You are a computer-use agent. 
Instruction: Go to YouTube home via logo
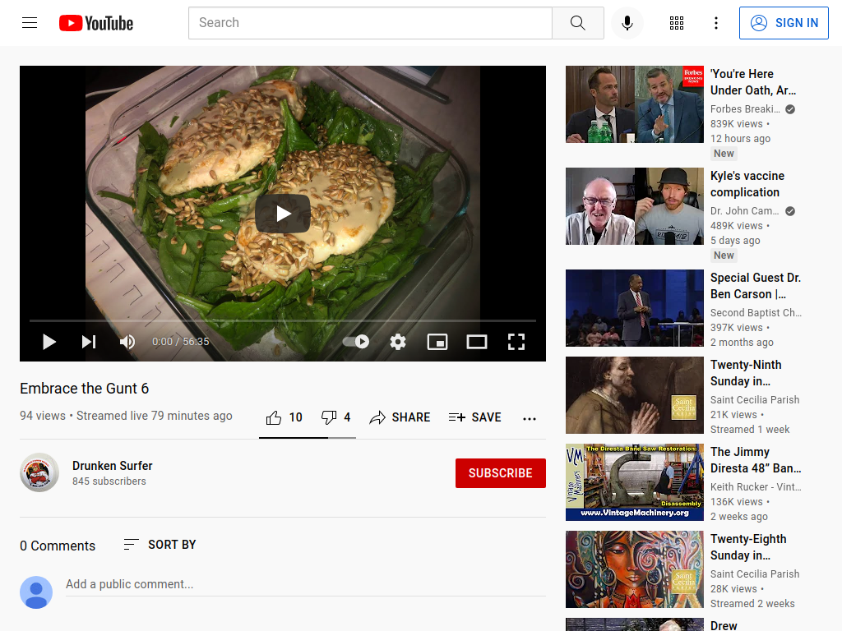pos(96,23)
